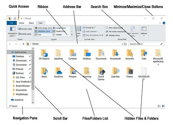
Task: Open the Roaming folder
Action: pos(87,73)
